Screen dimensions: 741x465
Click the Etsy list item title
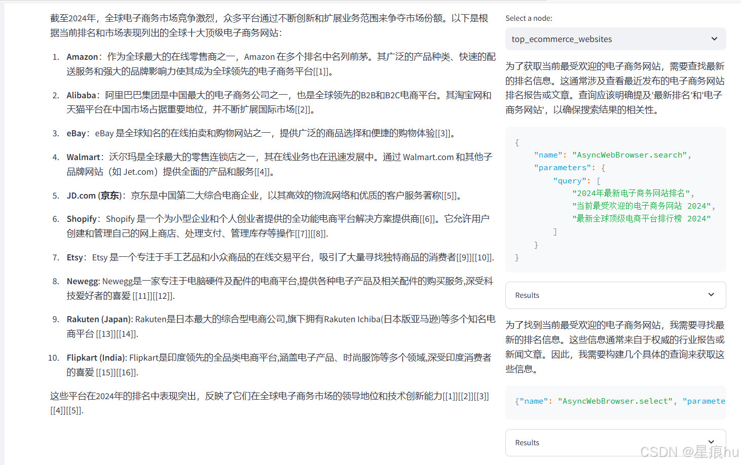click(x=75, y=257)
